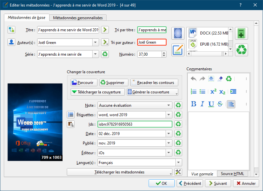Image resolution: width=263 pixels, height=191 pixels.
Task: Go back with the Précédent button
Action: (190, 183)
